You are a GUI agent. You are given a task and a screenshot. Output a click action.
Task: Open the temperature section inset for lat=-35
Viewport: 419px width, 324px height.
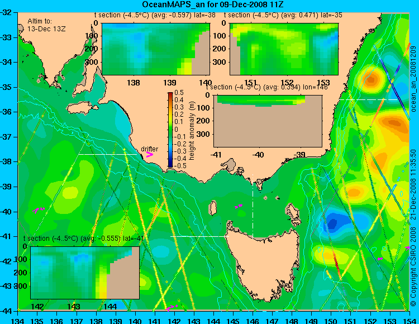coord(284,49)
